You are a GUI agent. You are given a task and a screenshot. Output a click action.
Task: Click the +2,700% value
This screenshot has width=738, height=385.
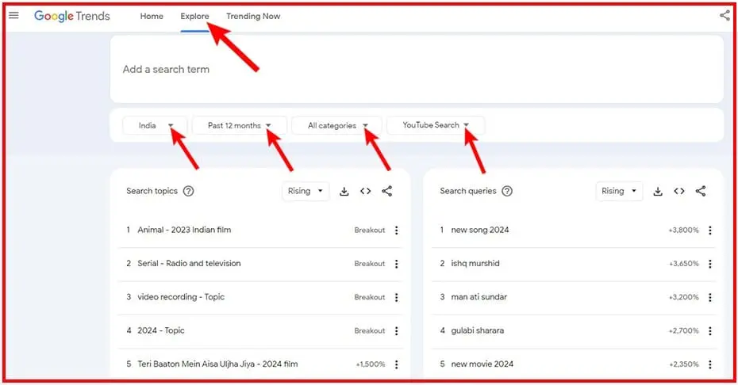683,331
